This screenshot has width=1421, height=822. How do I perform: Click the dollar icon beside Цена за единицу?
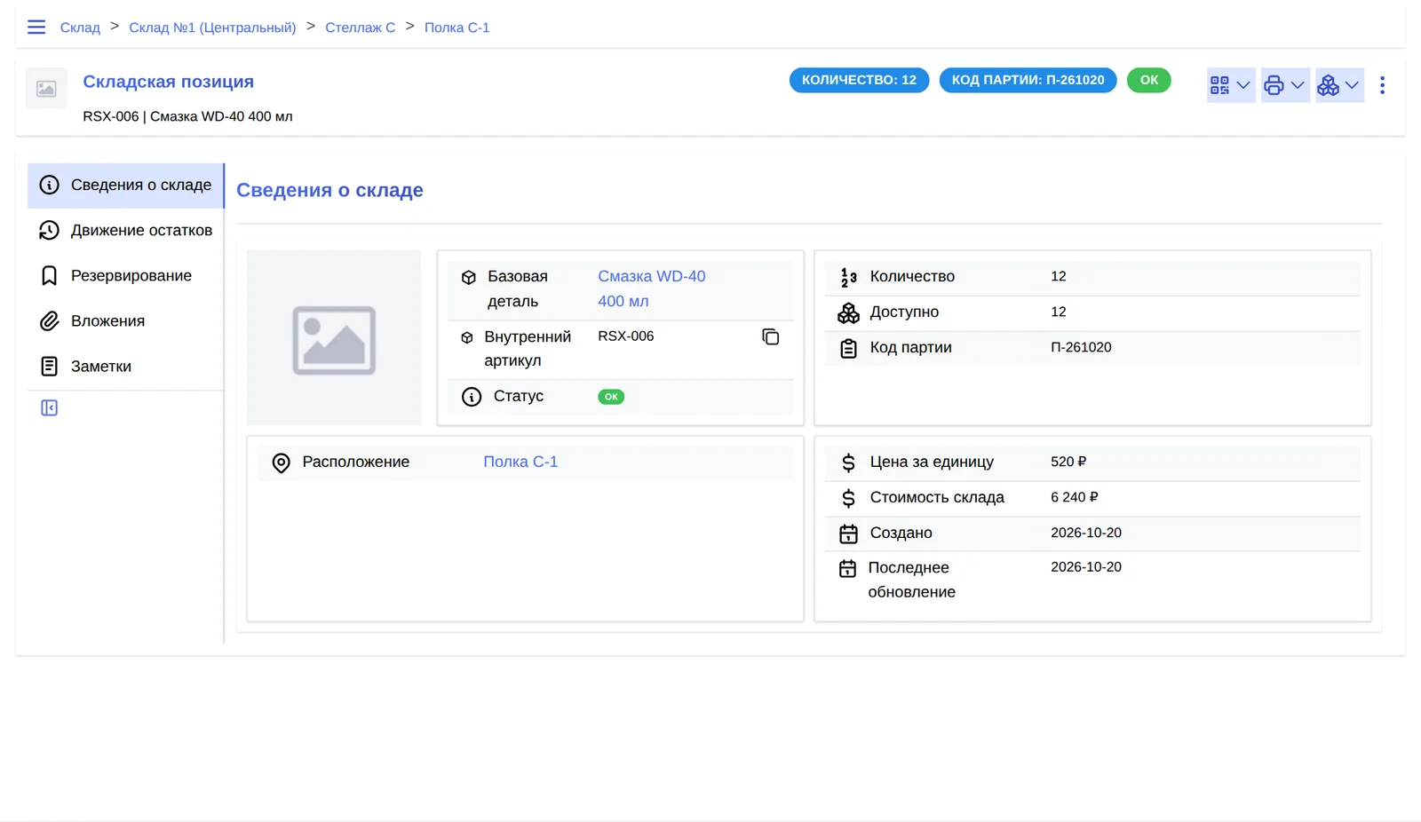coord(848,462)
